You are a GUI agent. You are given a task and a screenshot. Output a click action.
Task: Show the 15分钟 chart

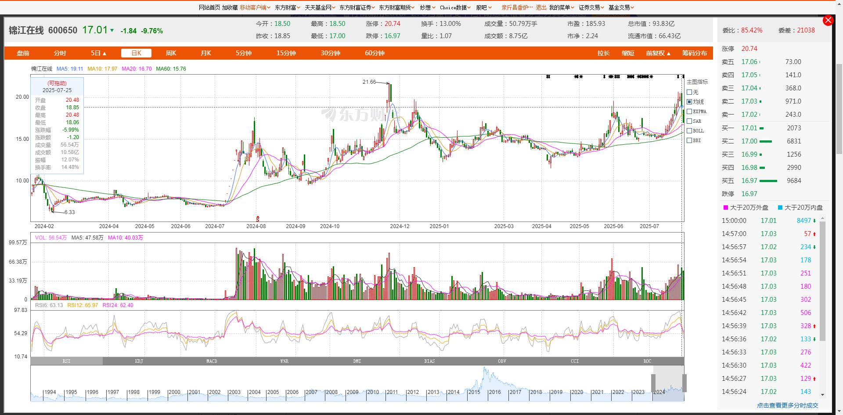point(286,53)
